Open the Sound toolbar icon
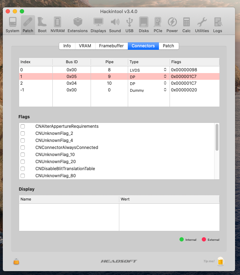 [115, 25]
